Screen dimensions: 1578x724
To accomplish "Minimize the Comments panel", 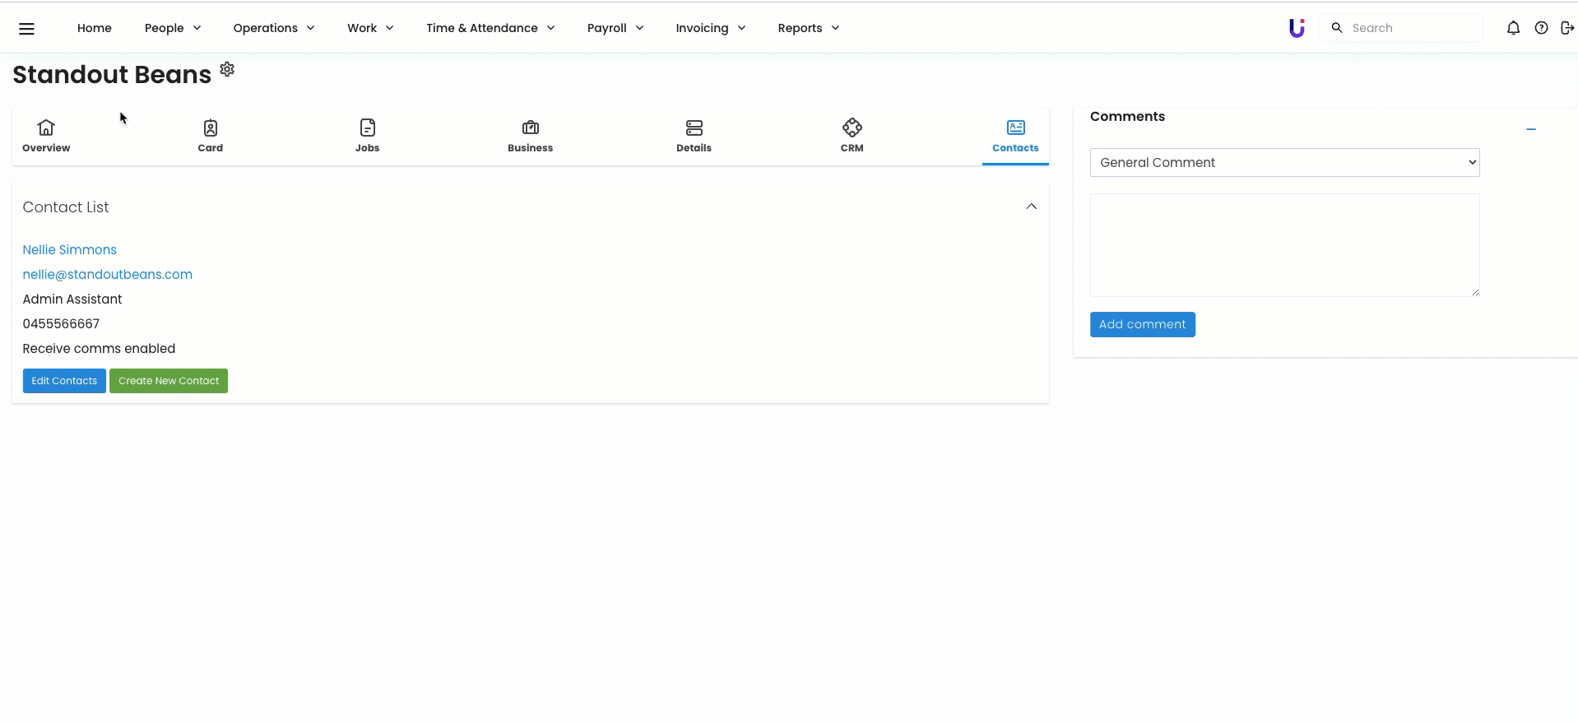I will click(1530, 129).
